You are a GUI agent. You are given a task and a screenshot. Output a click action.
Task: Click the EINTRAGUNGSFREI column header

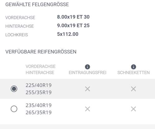click(x=87, y=73)
